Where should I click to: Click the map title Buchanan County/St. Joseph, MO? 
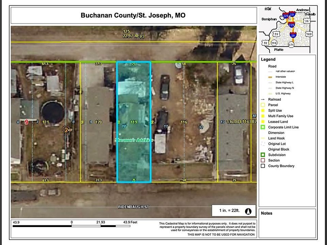pos(133,15)
